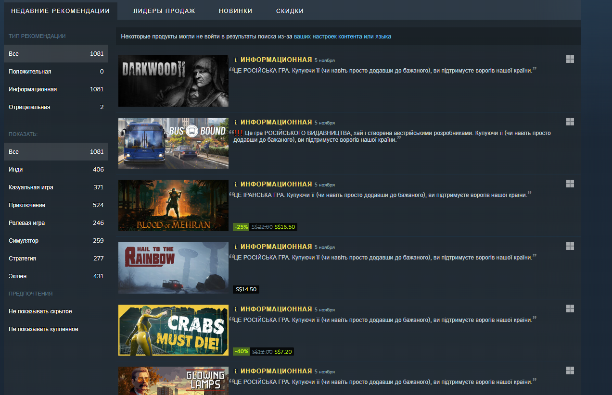This screenshot has height=395, width=612.
Task: Open the Glowing Lamps game thumbnail
Action: click(x=173, y=381)
